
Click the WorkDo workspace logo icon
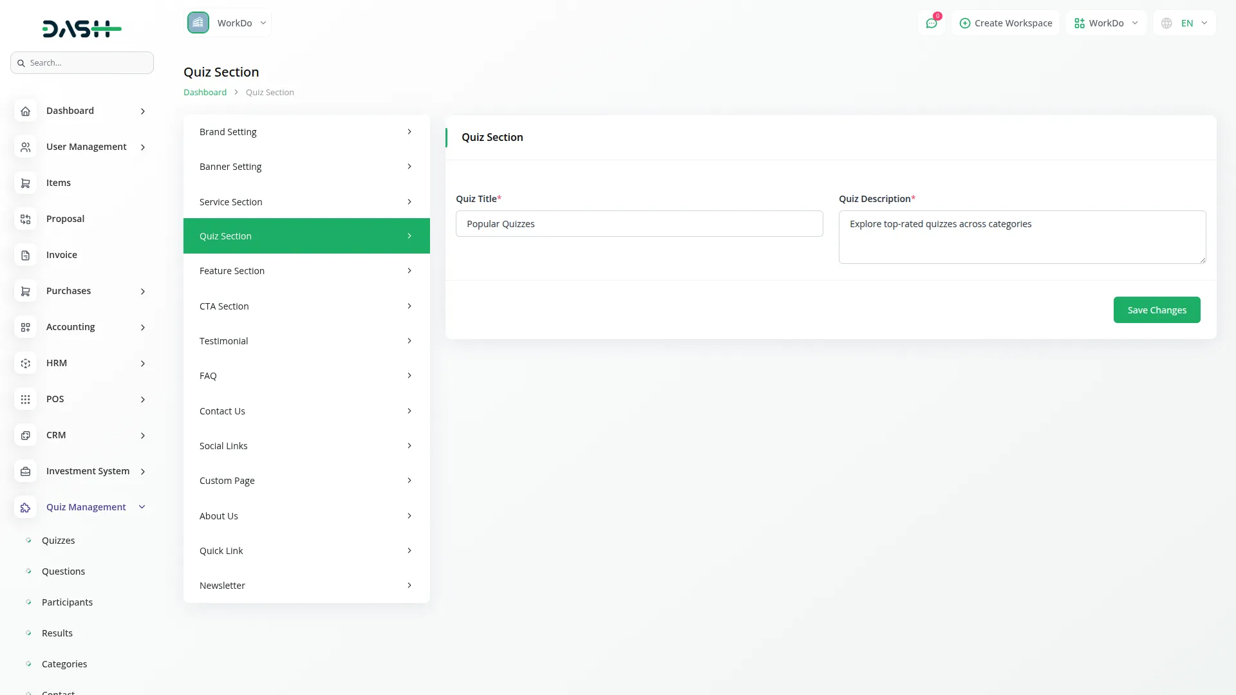click(x=198, y=23)
